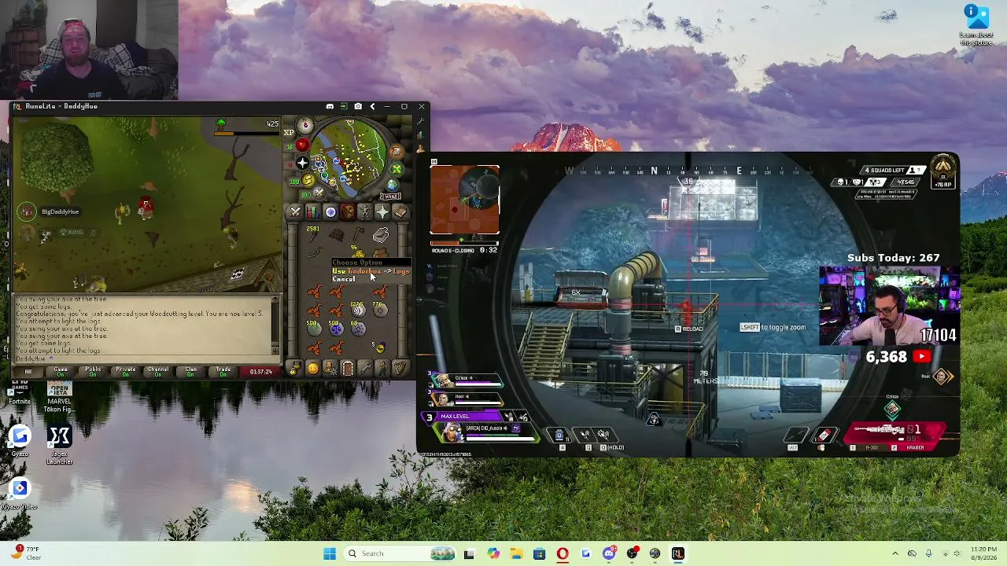Click the taskbar Search box

coord(400,553)
